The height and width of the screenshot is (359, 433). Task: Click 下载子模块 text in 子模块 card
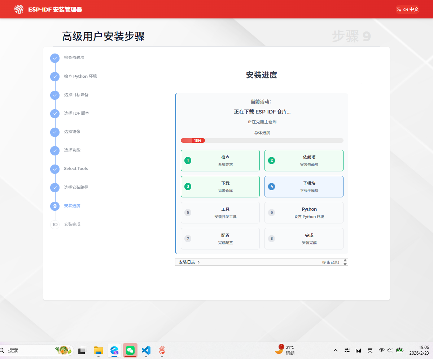pyautogui.click(x=309, y=191)
